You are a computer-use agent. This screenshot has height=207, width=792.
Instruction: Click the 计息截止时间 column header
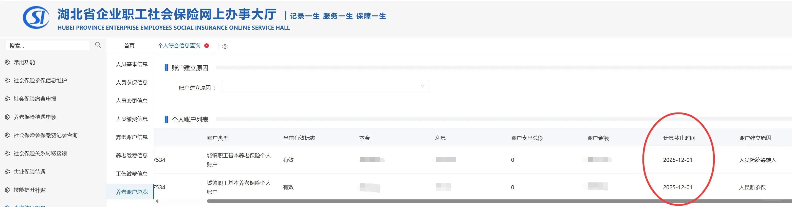[679, 138]
